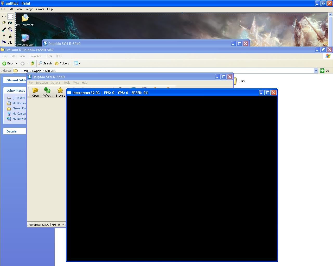Open the Views dropdown in Explorer toolbar
The image size is (333, 266).
77,63
